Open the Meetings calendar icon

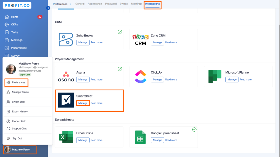coord(7,40)
